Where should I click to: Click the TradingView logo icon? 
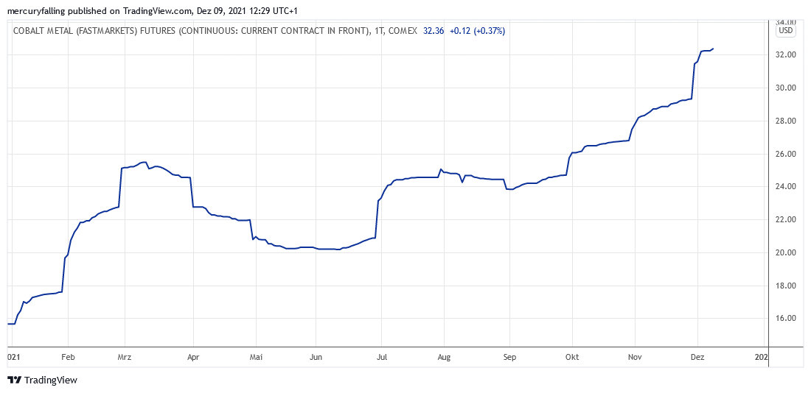pyautogui.click(x=14, y=380)
